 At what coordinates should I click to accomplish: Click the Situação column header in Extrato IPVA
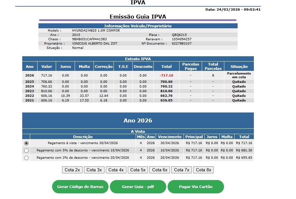[239, 67]
